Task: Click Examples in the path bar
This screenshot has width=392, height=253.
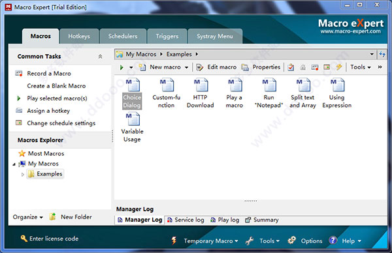Action: (179, 54)
